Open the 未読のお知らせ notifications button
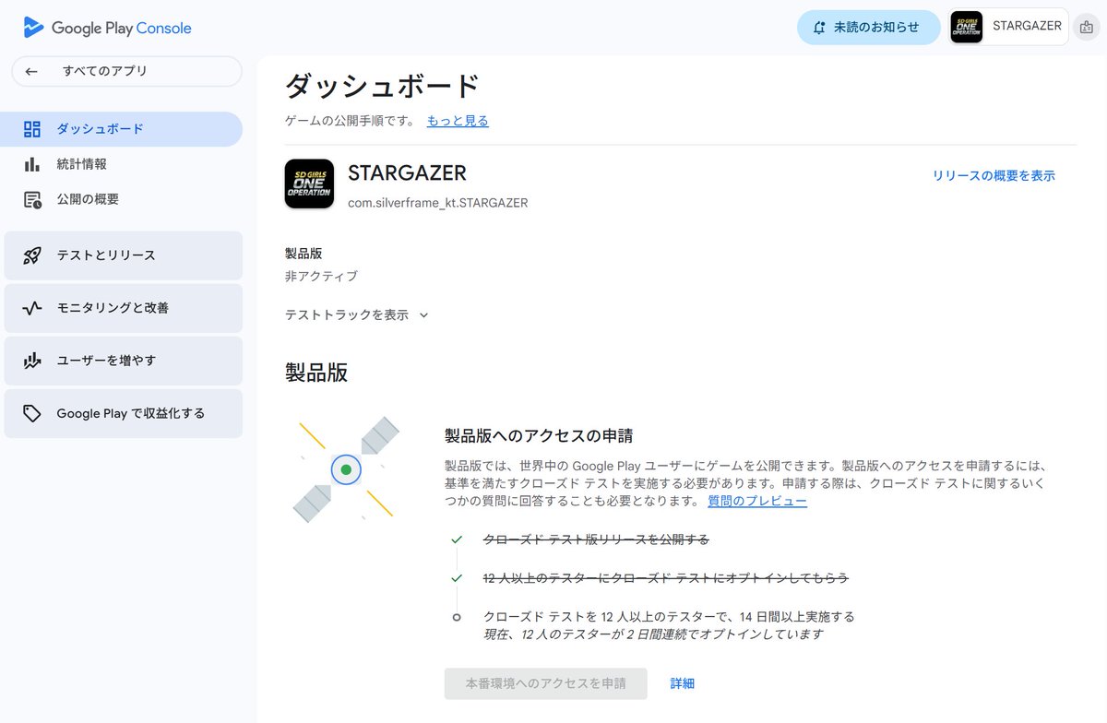The width and height of the screenshot is (1107, 723). click(x=869, y=28)
